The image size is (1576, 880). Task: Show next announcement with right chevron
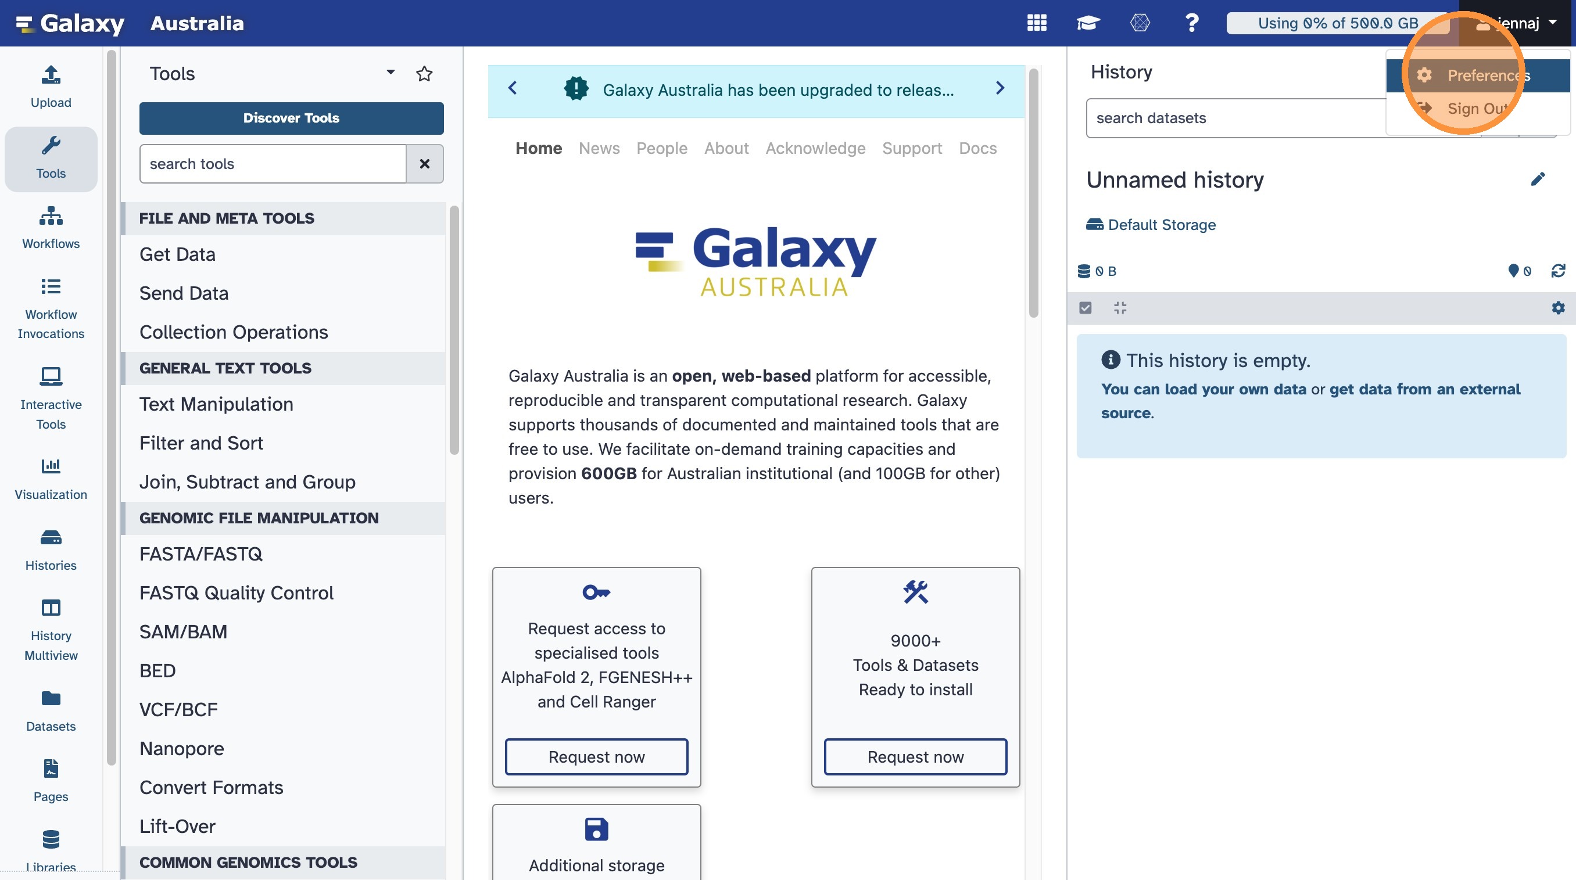tap(1000, 89)
